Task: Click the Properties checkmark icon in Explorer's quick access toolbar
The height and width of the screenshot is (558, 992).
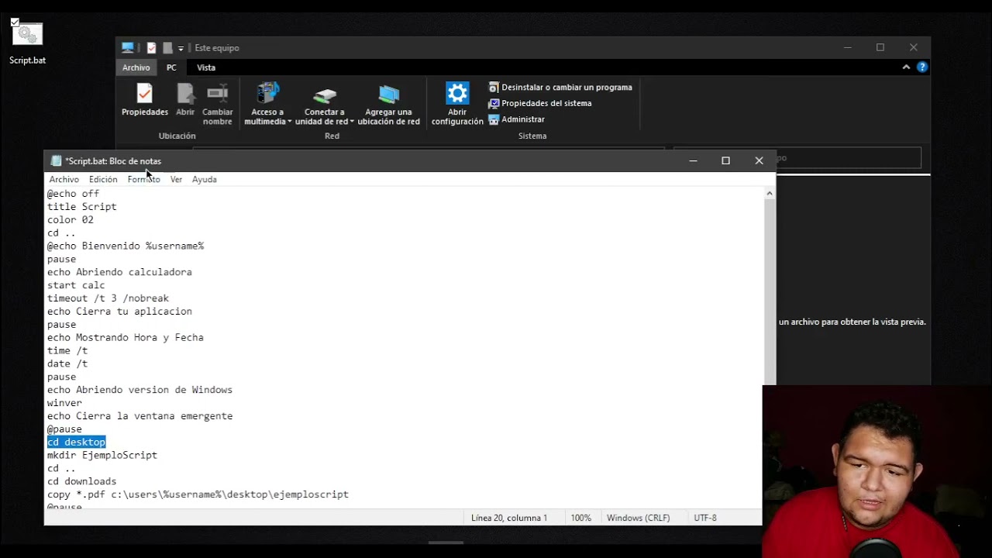Action: click(151, 48)
